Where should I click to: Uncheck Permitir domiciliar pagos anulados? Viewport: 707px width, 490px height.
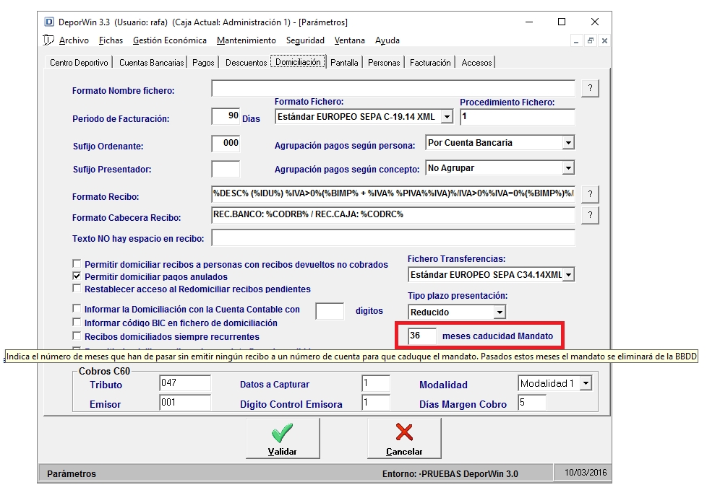(77, 276)
